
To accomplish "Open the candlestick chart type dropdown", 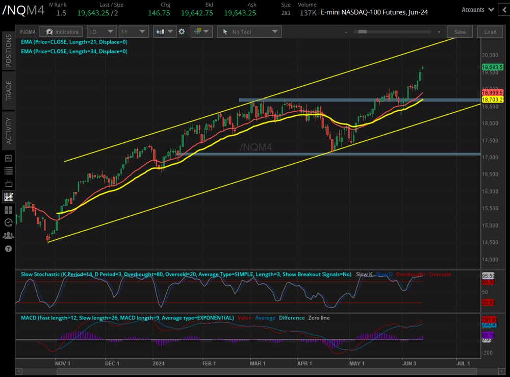I will 165,32.
